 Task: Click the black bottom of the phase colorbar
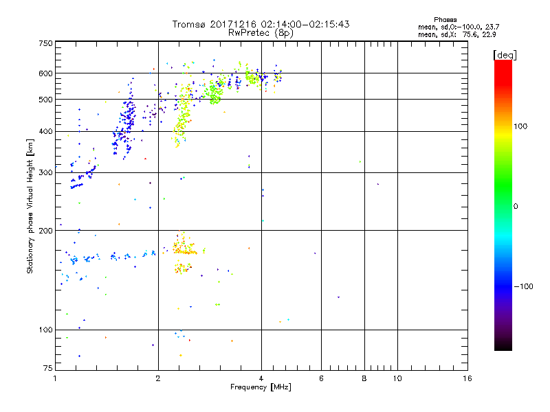[503, 345]
